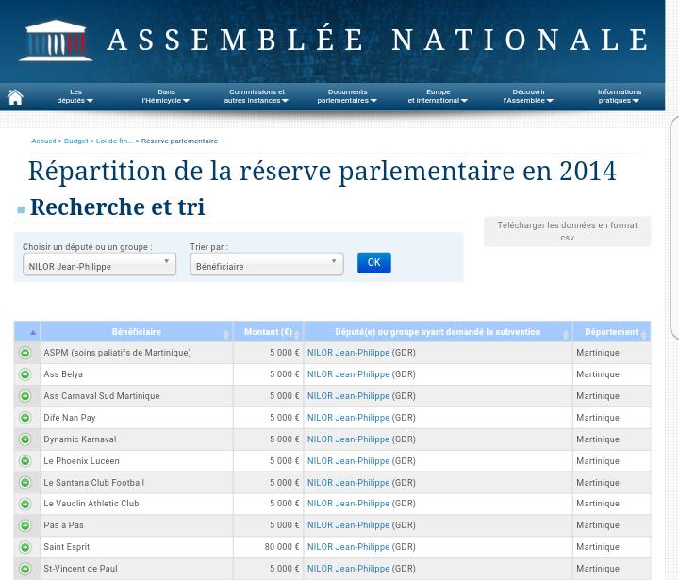Click the Répartition de la réserve parlementaire title
Viewport: 679px width, 580px height.
click(x=323, y=172)
